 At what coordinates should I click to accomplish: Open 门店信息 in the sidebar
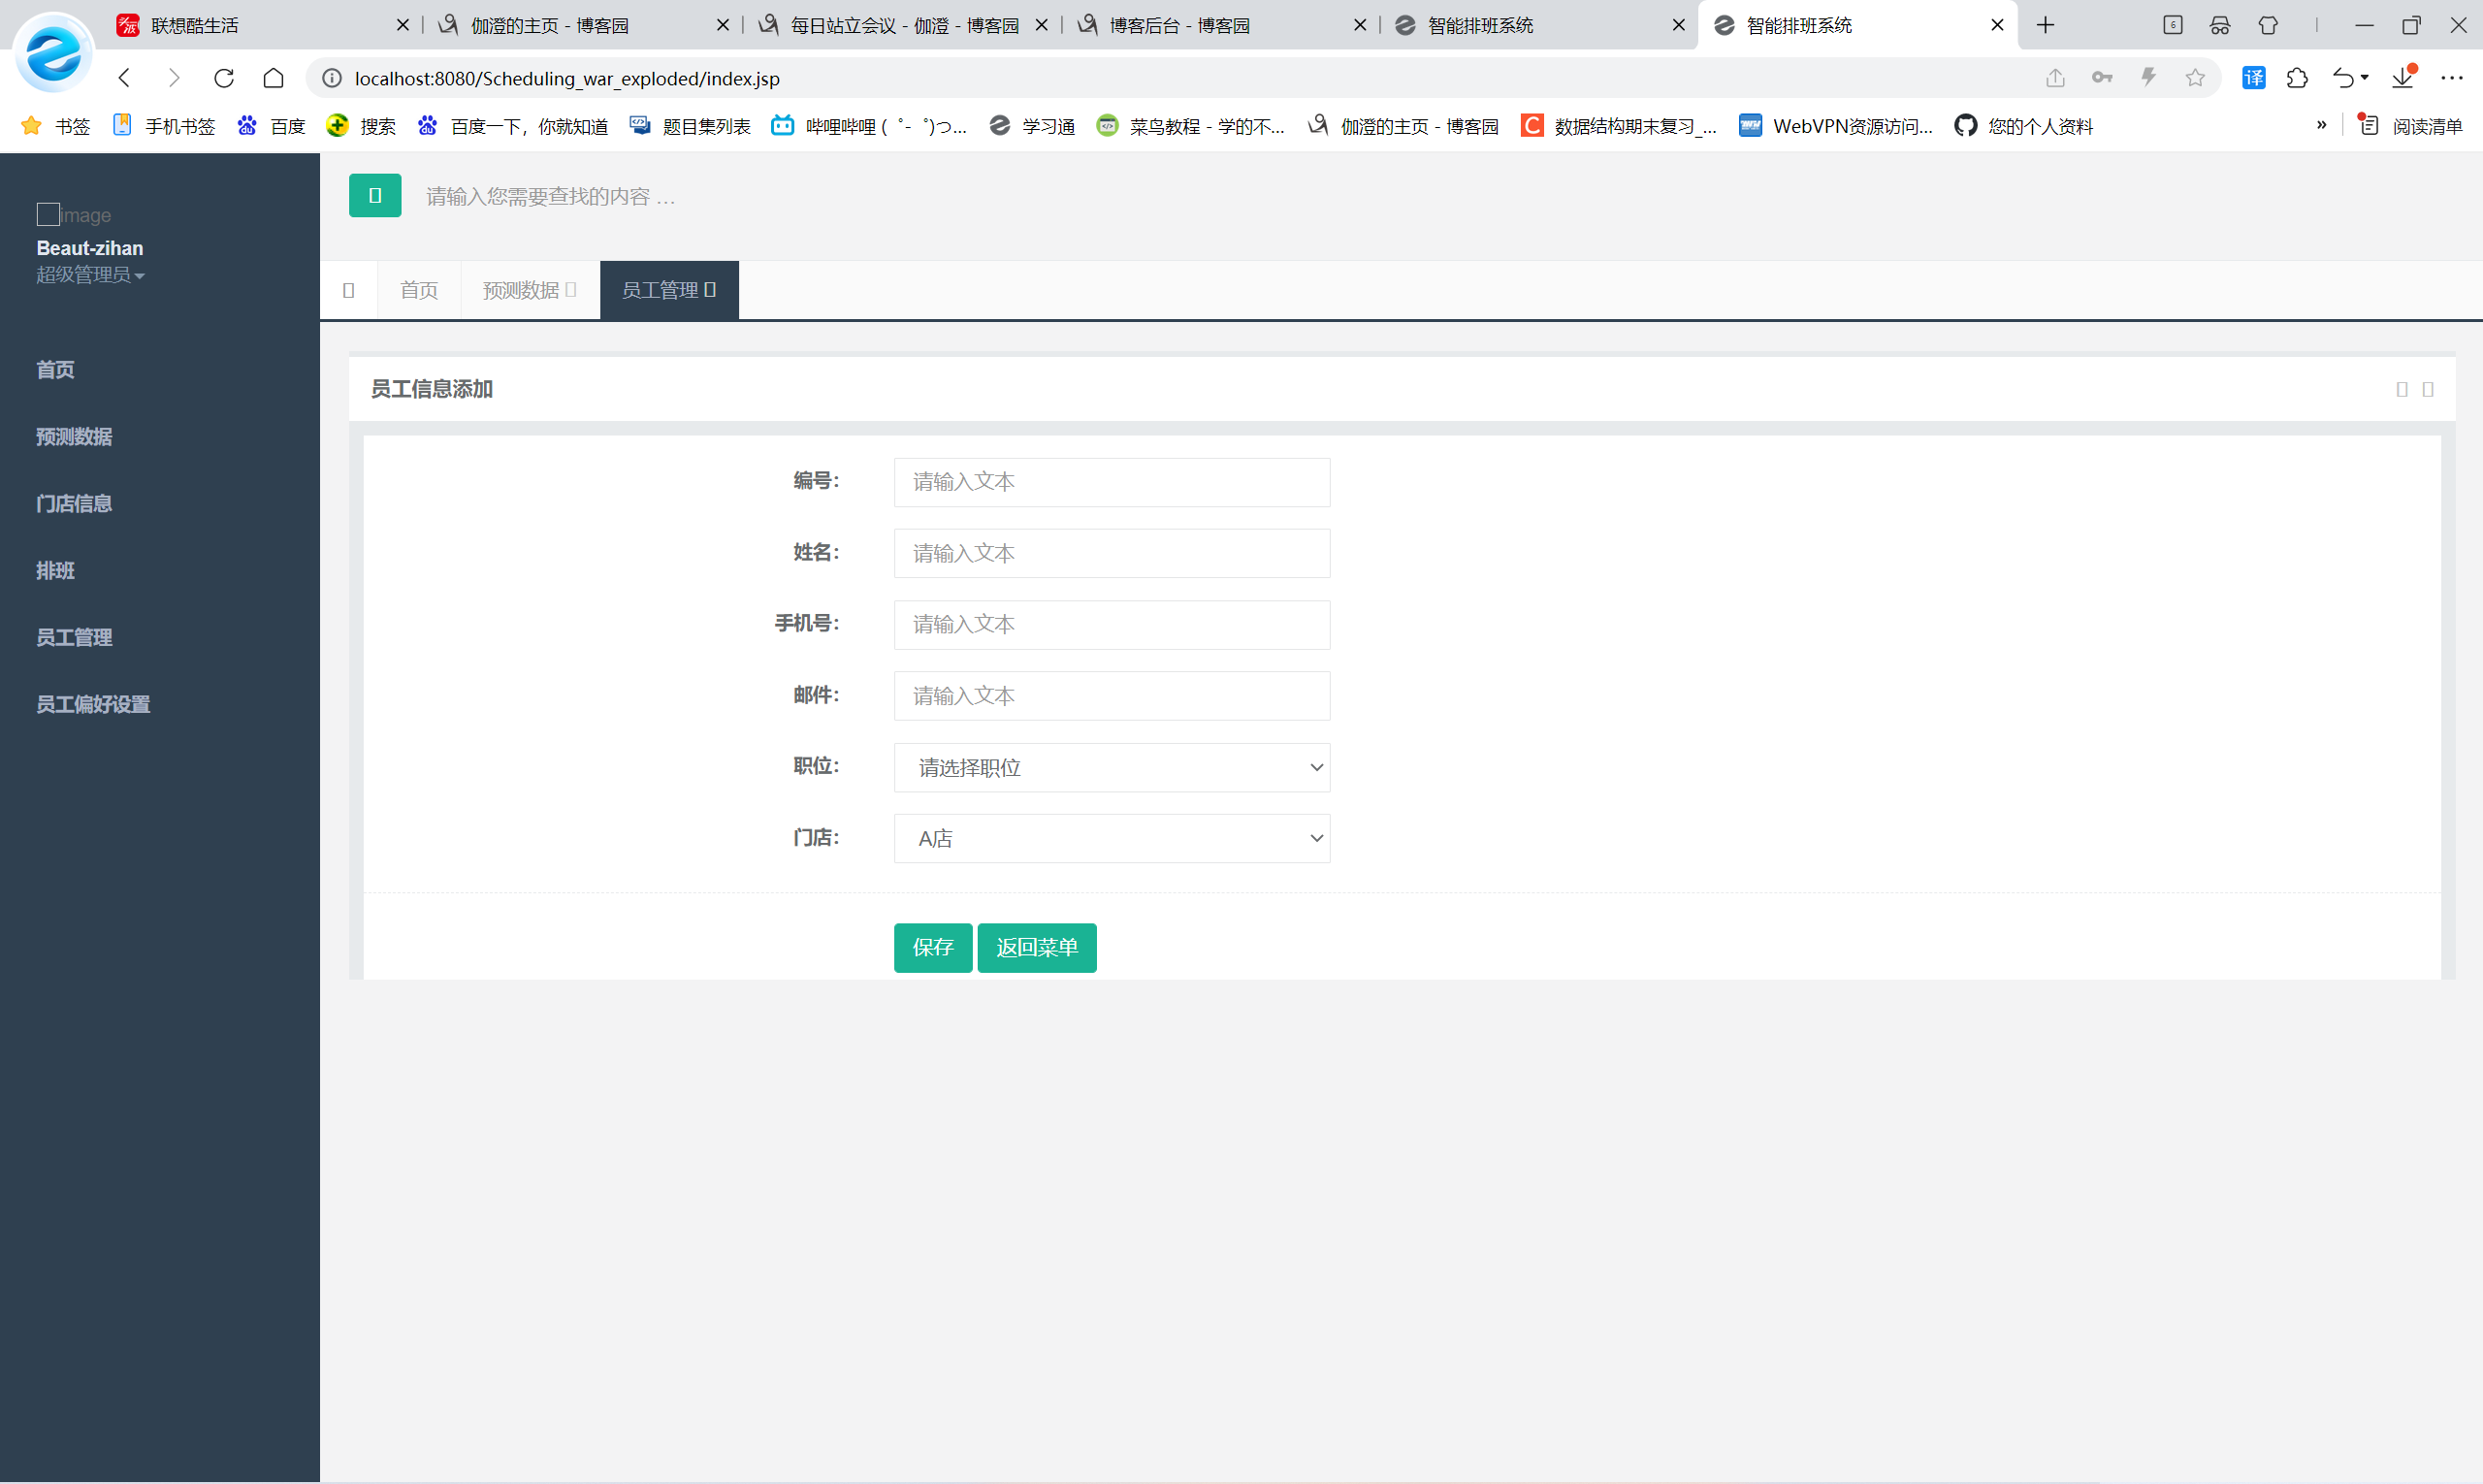(x=74, y=504)
